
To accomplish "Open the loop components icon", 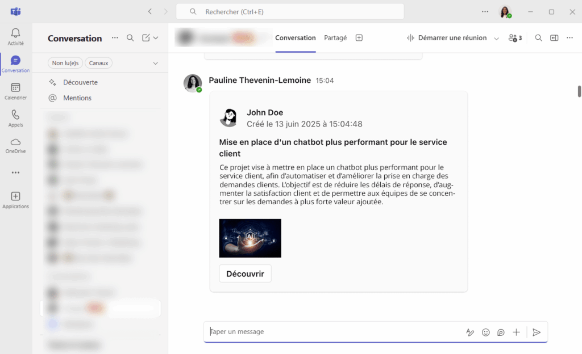I will click(501, 332).
